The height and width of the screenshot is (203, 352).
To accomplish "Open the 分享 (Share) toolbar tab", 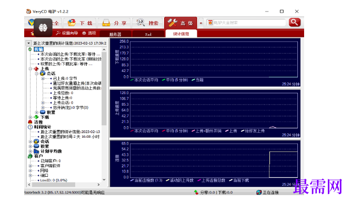I will (x=115, y=23).
